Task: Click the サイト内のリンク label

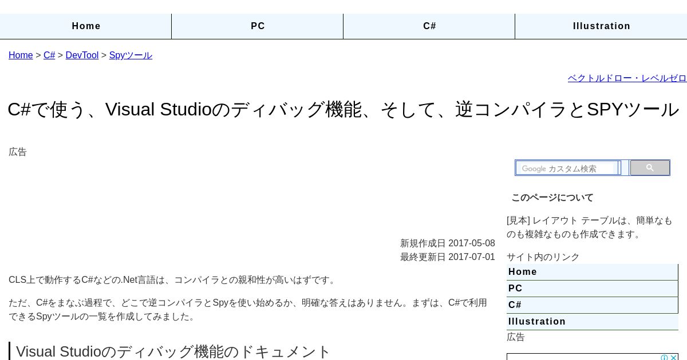Action: [x=543, y=257]
